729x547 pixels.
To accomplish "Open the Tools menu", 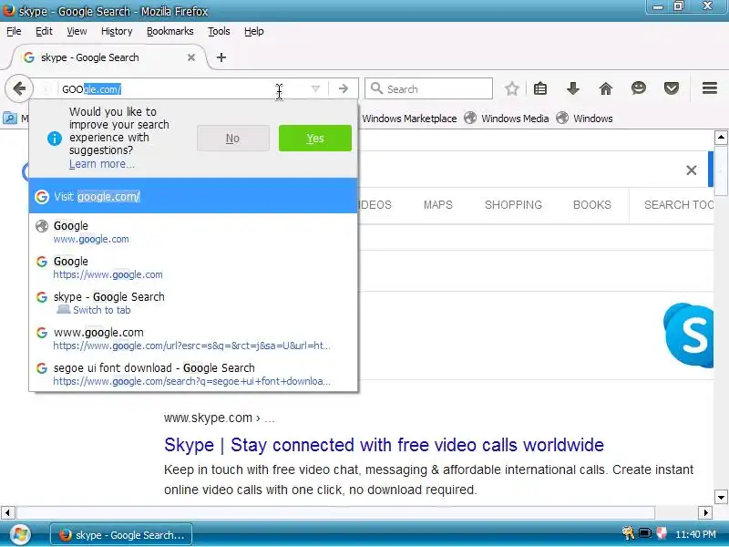I will (x=219, y=31).
